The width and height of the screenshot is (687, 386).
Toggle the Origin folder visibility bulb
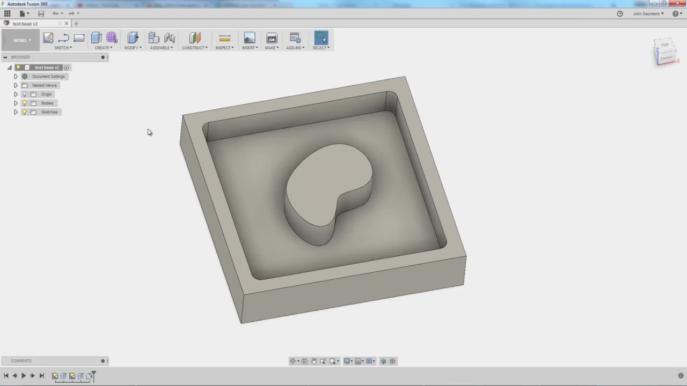[24, 94]
